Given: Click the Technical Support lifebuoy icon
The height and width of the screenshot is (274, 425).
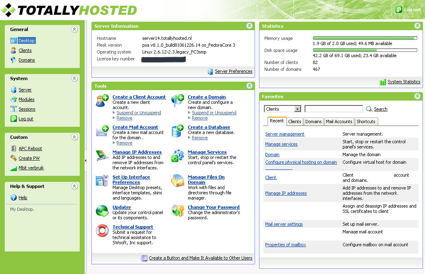Looking at the screenshot, I should [x=102, y=231].
